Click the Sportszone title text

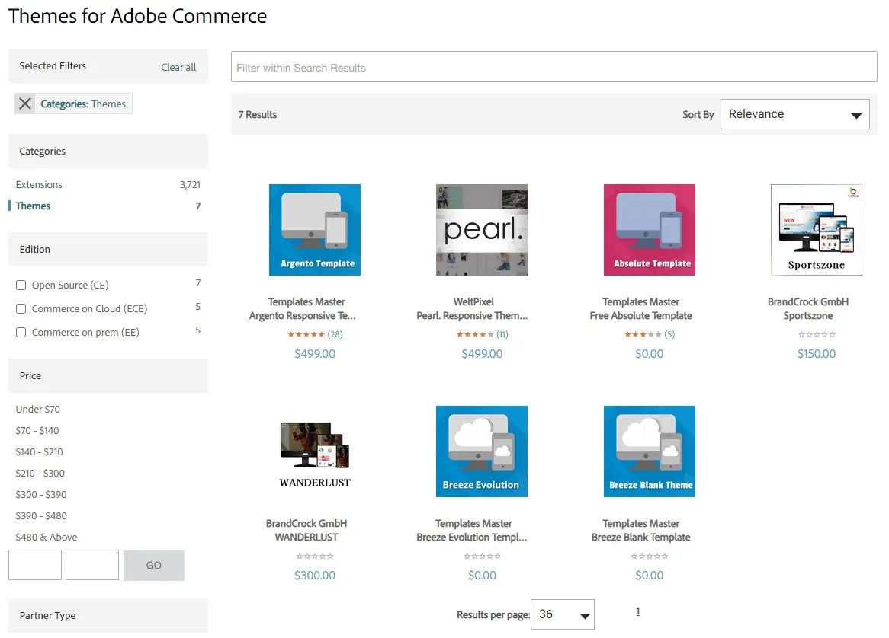coord(808,316)
